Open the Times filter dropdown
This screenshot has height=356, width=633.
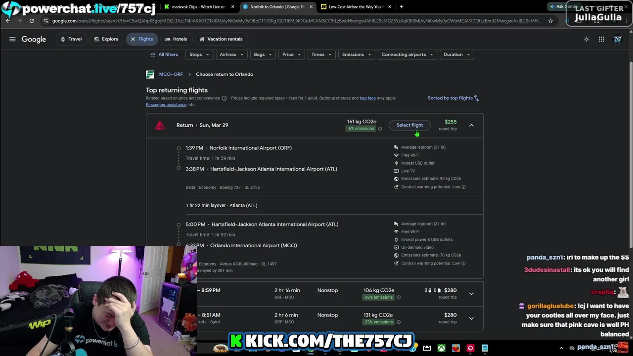tap(321, 54)
